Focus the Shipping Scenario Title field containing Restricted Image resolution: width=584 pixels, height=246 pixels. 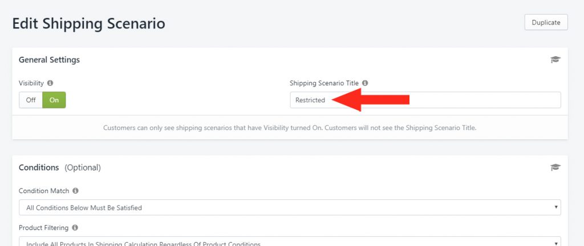pos(425,100)
